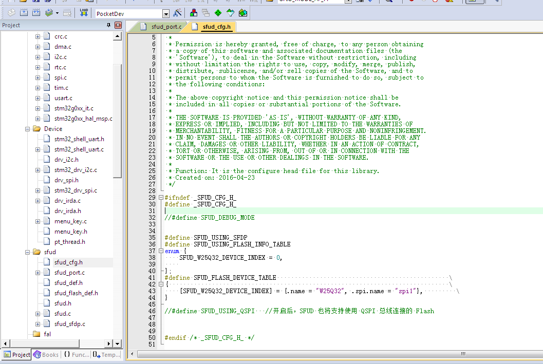Open Select Software Packs icon
The width and height of the screenshot is (543, 364).
pyautogui.click(x=230, y=13)
